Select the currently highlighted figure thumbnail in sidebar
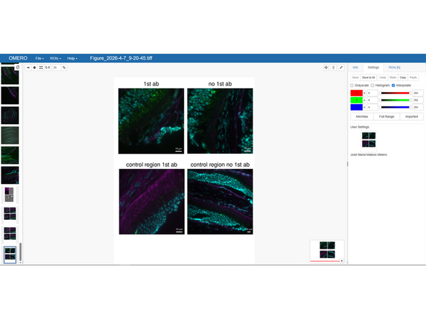The width and height of the screenshot is (426, 319). point(10,254)
